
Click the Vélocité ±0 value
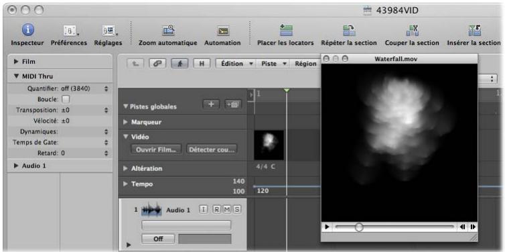coord(66,121)
